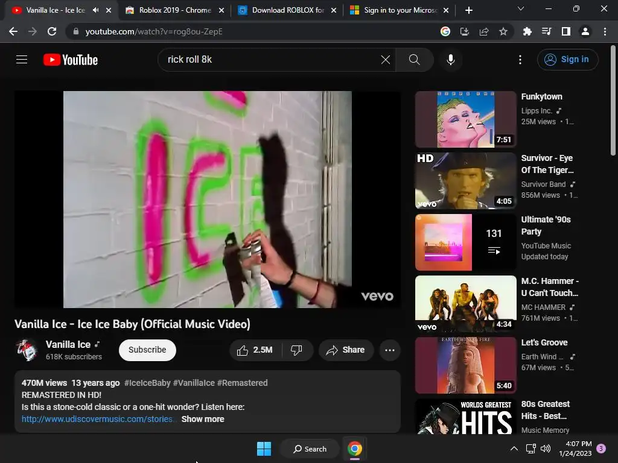Open Chrome profile avatar
This screenshot has height=463, width=618.
pos(585,31)
